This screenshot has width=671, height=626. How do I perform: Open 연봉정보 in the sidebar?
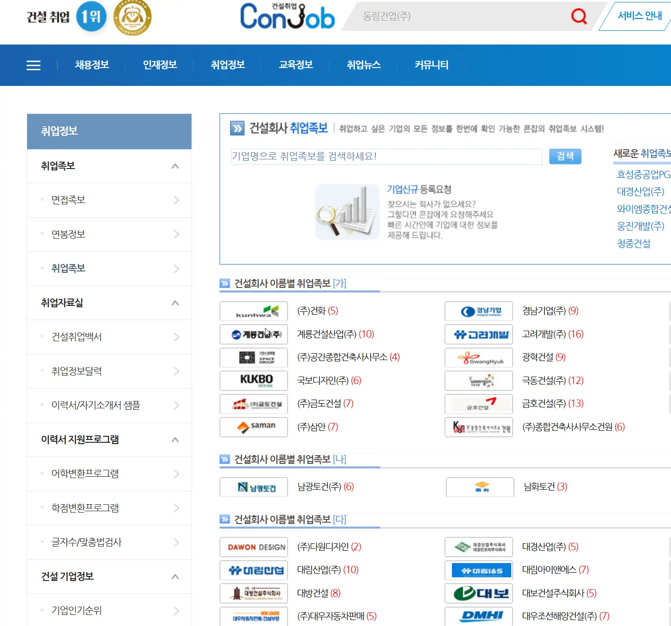click(109, 234)
